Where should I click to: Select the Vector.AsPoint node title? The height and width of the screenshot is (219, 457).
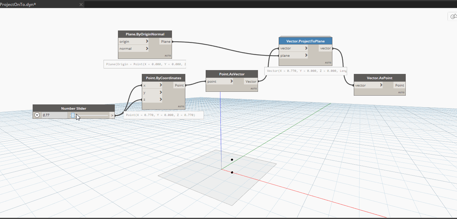[x=379, y=78]
